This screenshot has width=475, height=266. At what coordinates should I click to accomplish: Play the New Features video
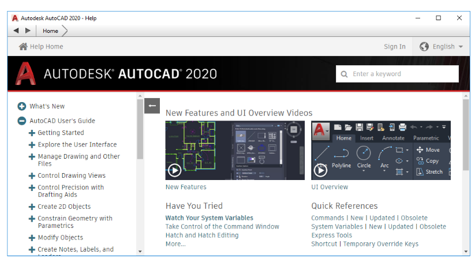[175, 170]
